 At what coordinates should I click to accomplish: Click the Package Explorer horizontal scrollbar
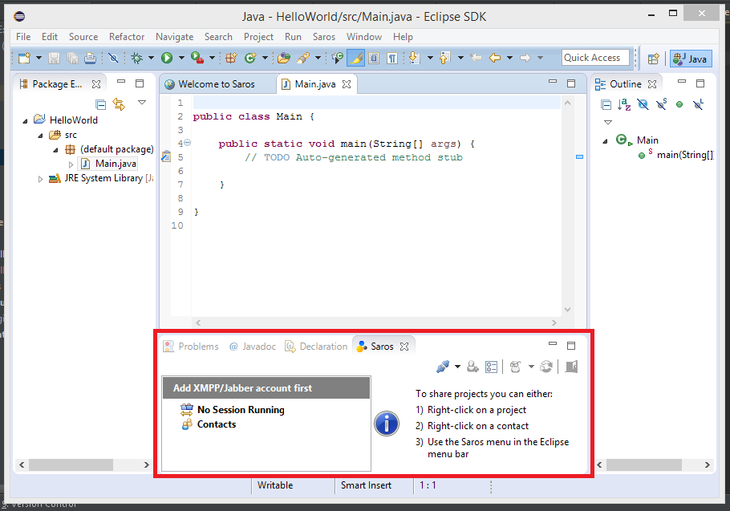click(x=71, y=464)
